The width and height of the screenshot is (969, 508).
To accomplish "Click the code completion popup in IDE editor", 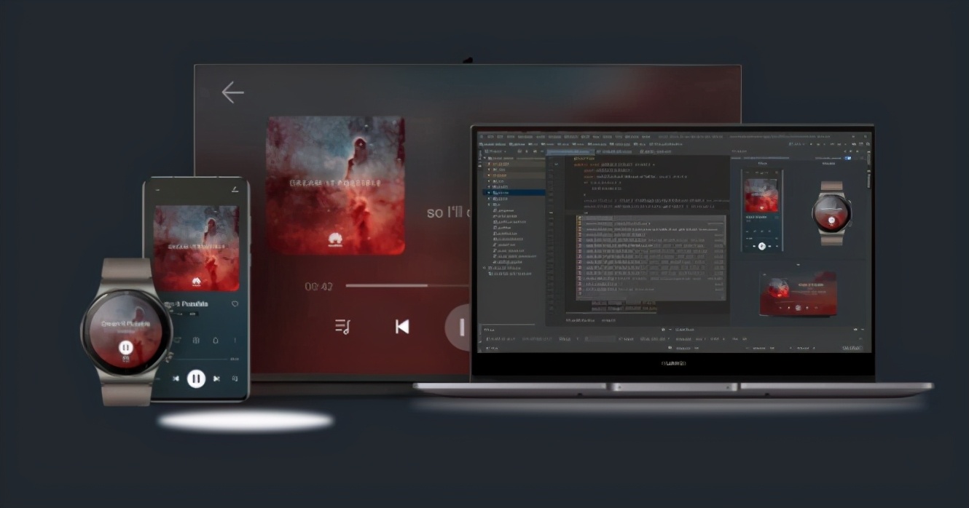I will click(x=651, y=257).
